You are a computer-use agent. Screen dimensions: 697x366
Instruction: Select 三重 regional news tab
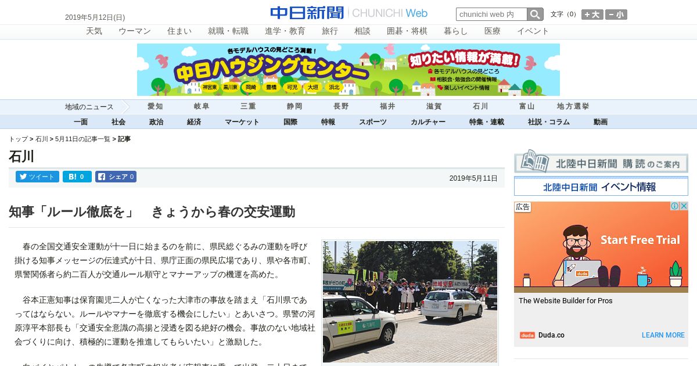pos(248,107)
